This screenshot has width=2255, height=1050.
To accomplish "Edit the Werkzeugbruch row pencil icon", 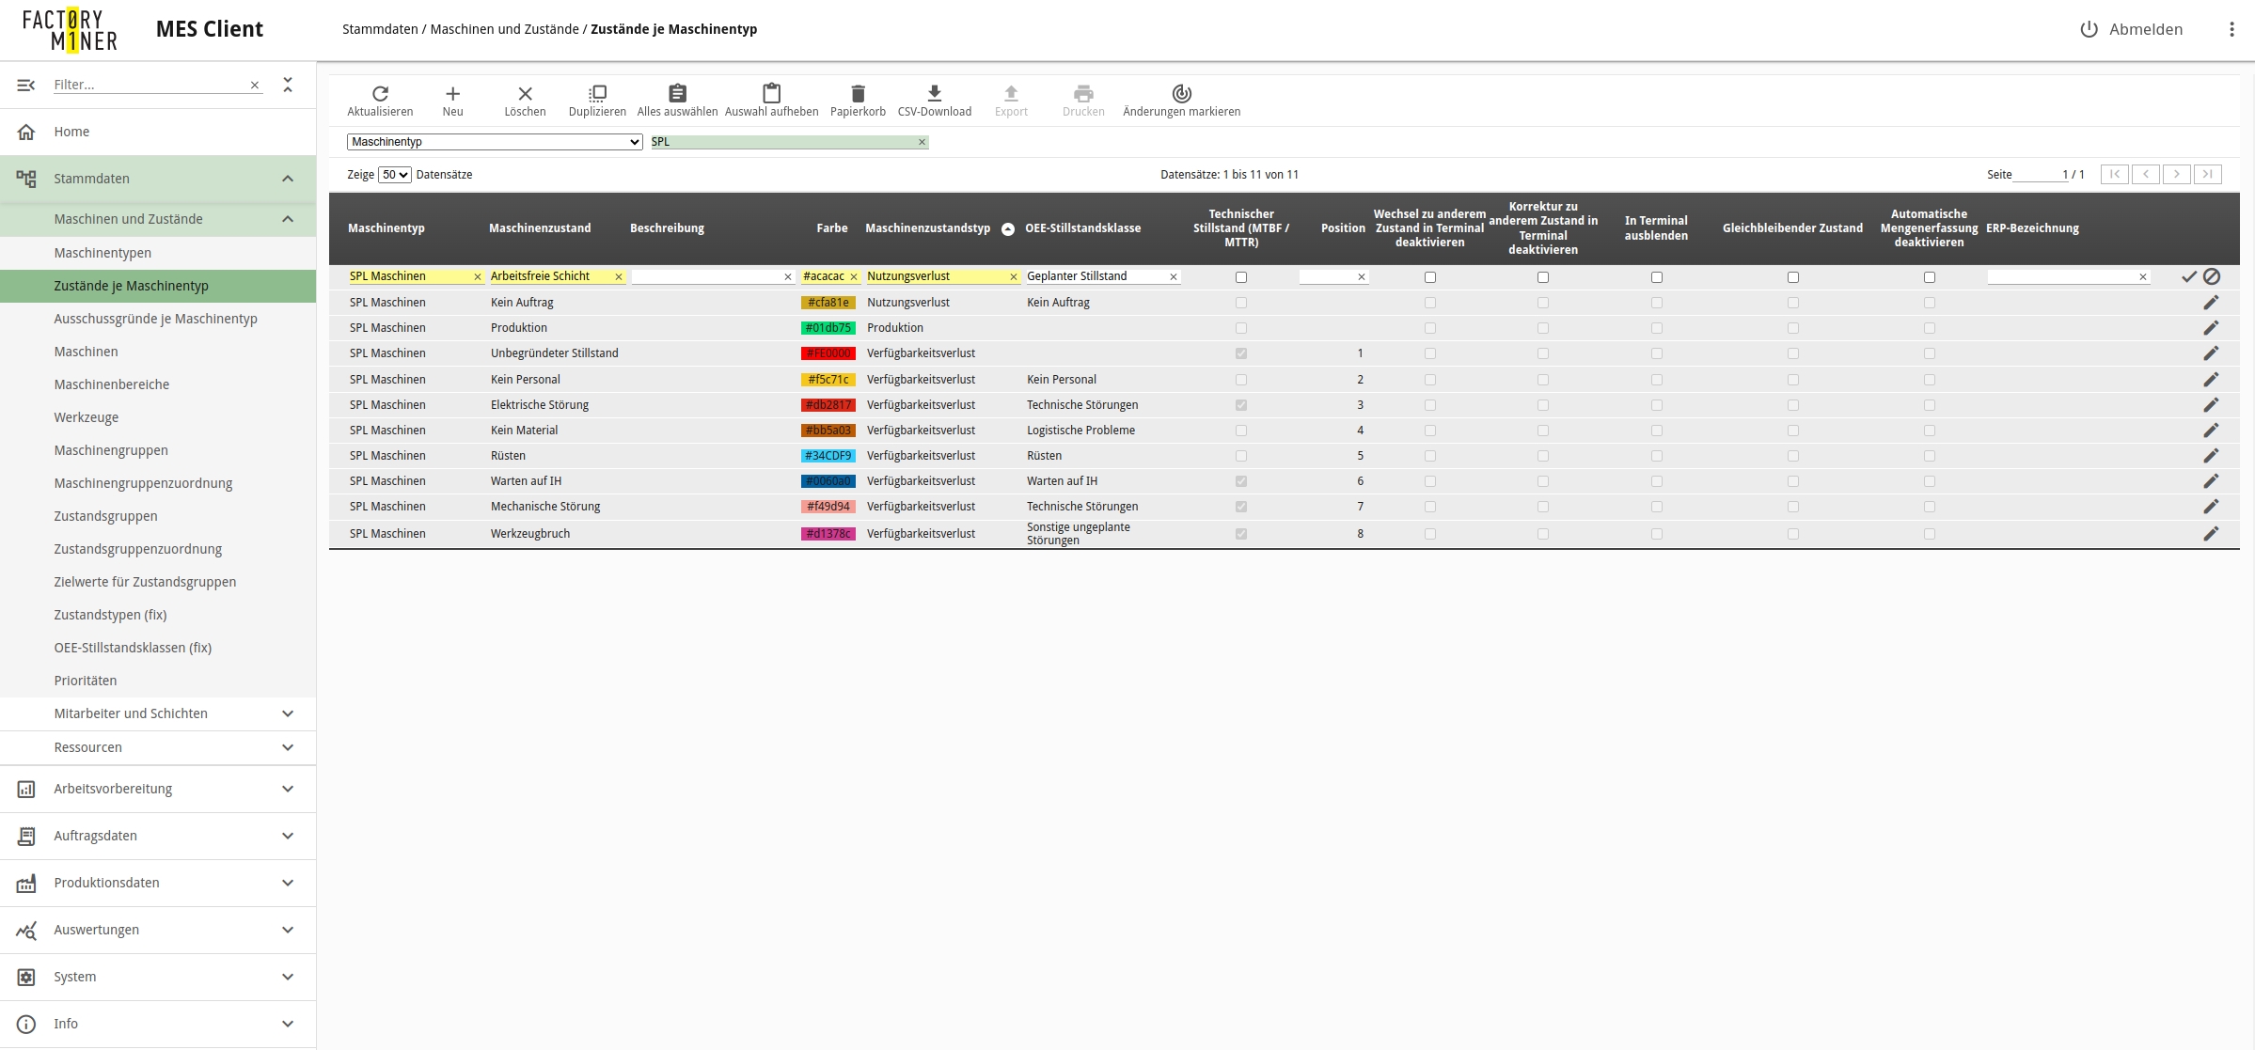I will [x=2211, y=534].
